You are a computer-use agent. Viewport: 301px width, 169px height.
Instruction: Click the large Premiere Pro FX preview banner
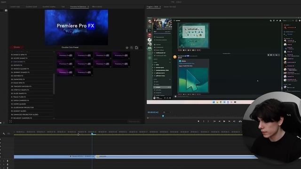tap(76, 27)
